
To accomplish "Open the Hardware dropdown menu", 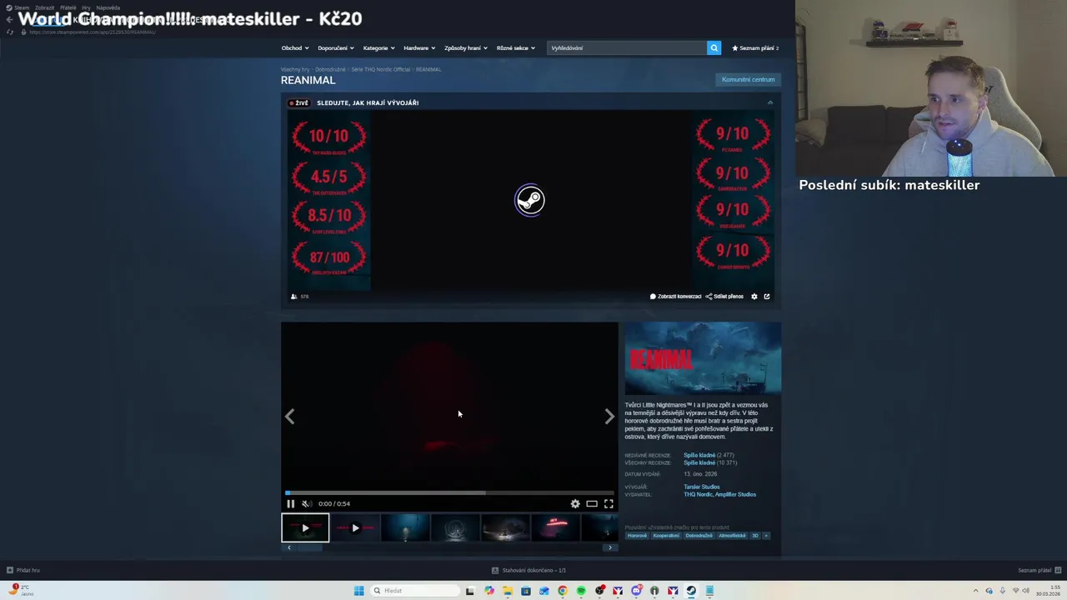I will [x=419, y=47].
